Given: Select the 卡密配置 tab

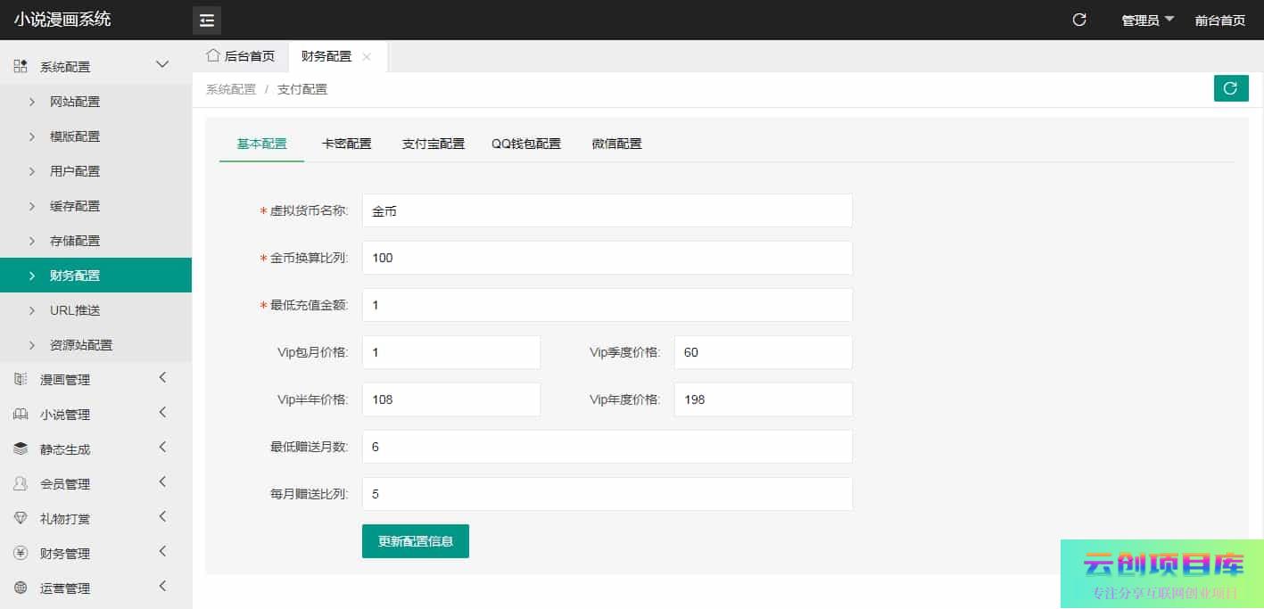Looking at the screenshot, I should (x=346, y=144).
